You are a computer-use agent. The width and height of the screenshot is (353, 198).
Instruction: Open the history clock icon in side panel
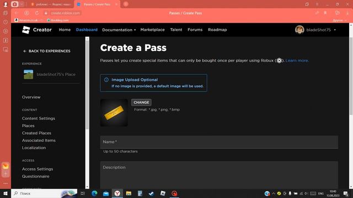coord(6,22)
